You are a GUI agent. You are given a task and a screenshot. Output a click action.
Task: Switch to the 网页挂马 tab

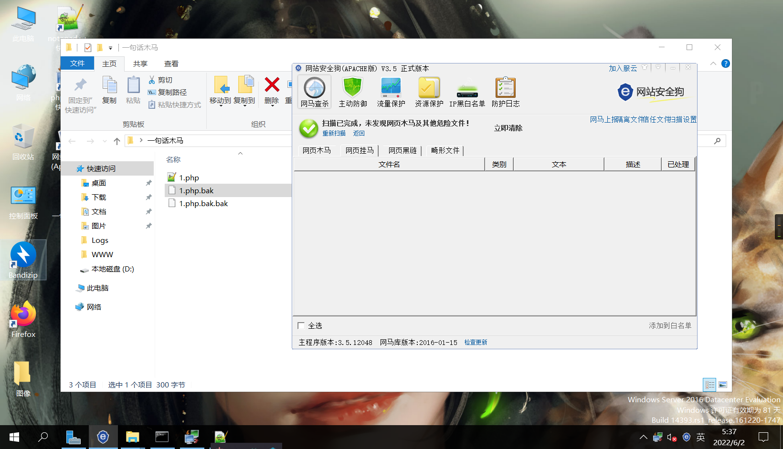[x=359, y=150]
